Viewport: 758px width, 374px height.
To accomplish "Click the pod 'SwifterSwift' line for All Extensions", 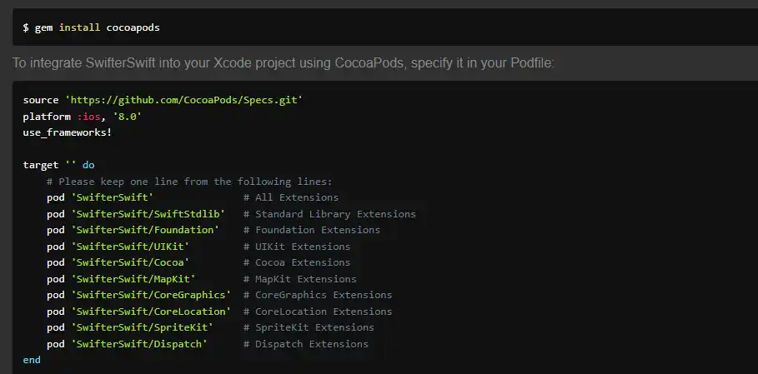I will 193,197.
